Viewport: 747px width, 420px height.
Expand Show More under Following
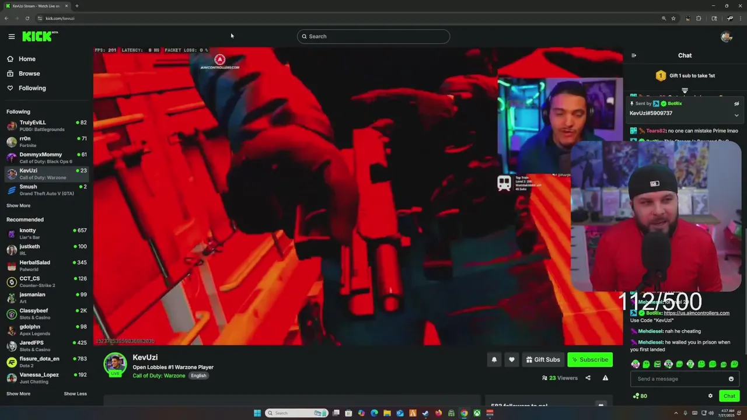(18, 205)
